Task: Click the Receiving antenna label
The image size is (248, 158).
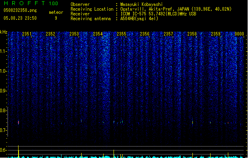Action: pyautogui.click(x=91, y=19)
